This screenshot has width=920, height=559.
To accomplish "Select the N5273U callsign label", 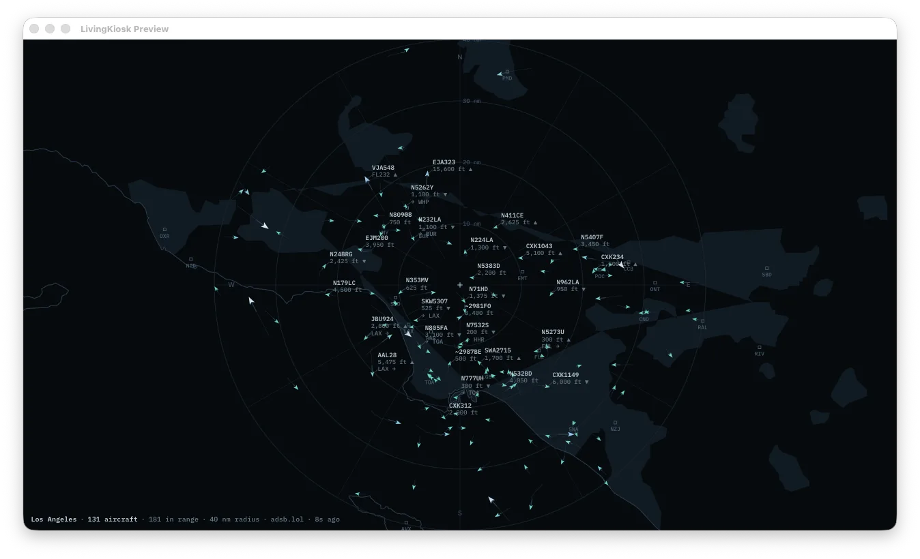I will point(553,332).
